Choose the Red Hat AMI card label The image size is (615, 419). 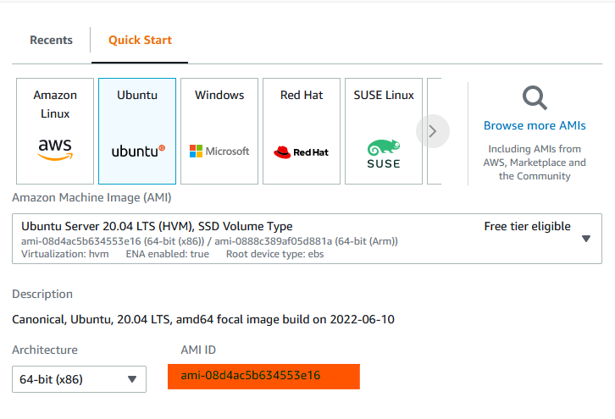click(x=302, y=95)
